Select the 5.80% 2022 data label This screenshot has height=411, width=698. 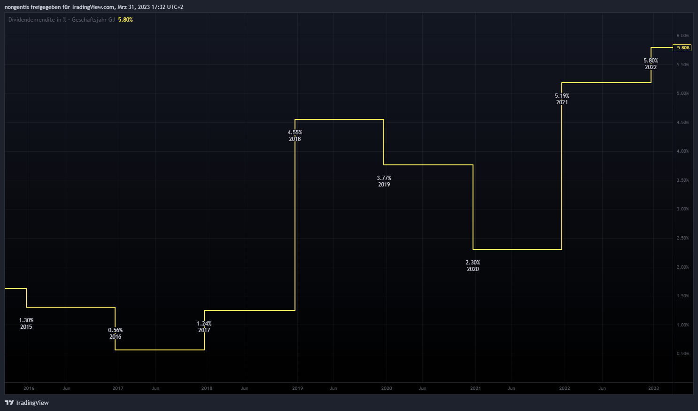[x=651, y=64]
